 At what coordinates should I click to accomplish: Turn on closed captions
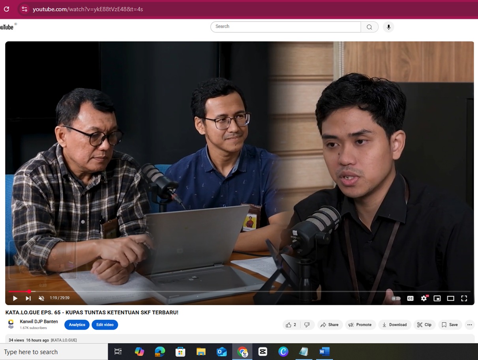pos(410,298)
